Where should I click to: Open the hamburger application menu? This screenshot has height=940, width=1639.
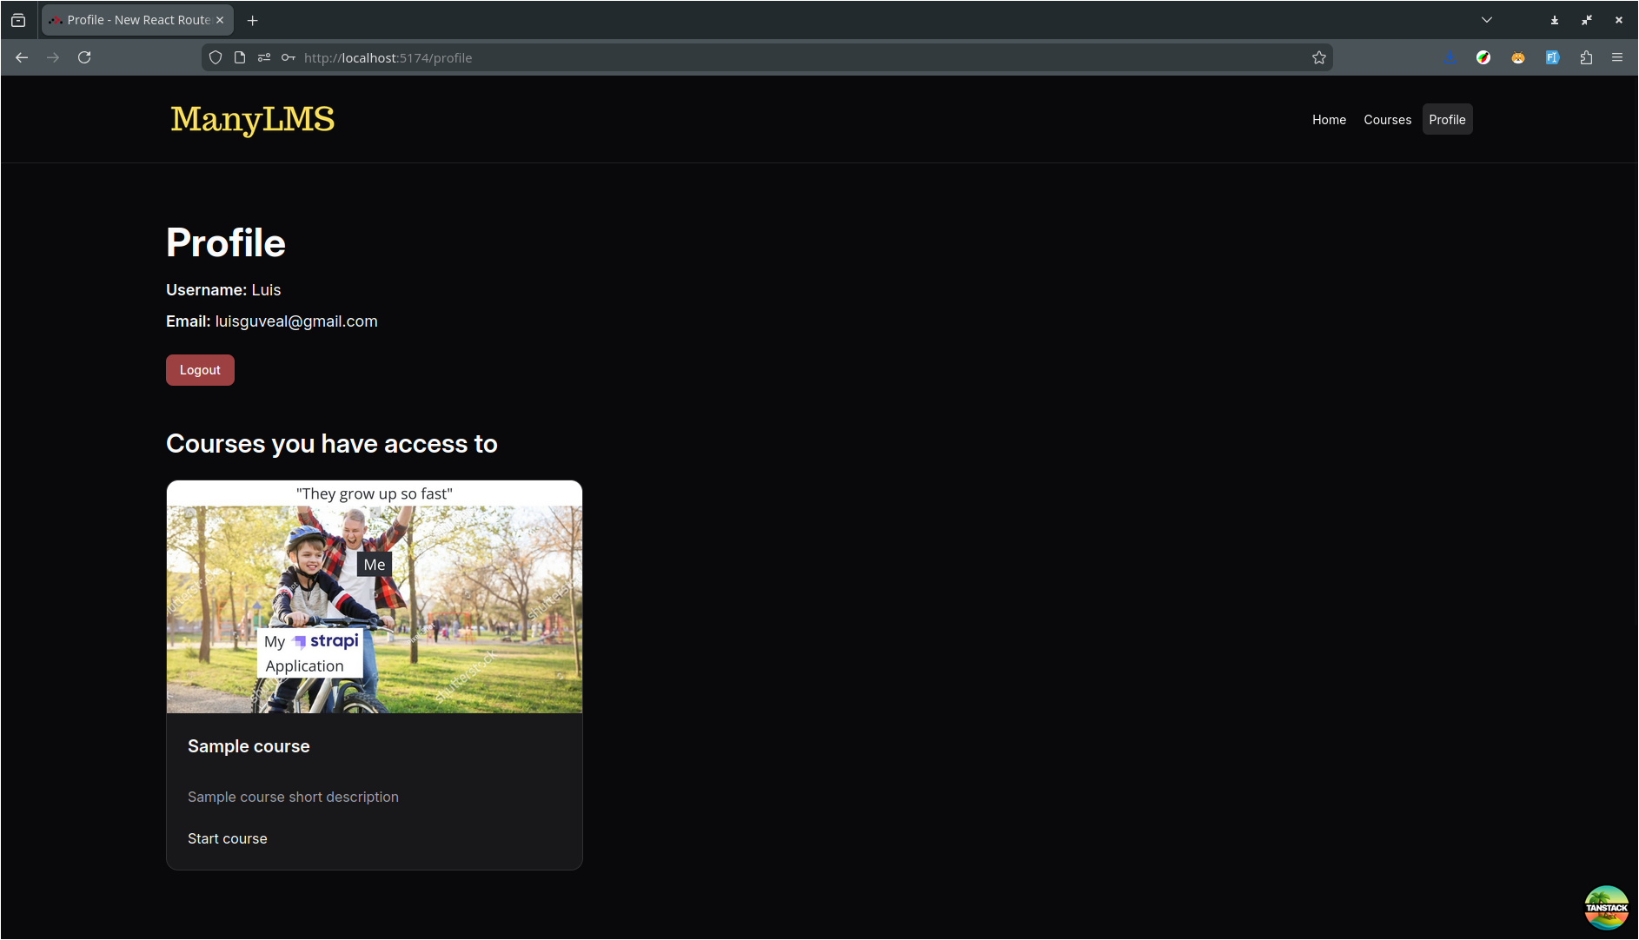(1617, 57)
